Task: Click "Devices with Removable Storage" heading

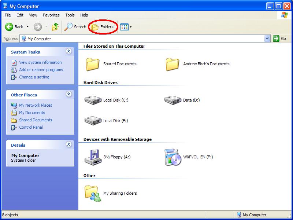Action: 118,139
